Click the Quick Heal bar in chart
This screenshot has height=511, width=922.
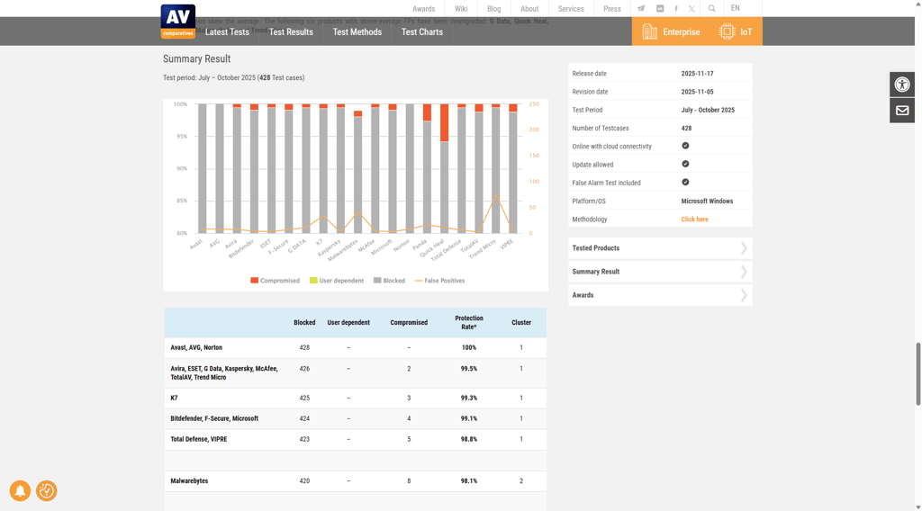(445, 168)
